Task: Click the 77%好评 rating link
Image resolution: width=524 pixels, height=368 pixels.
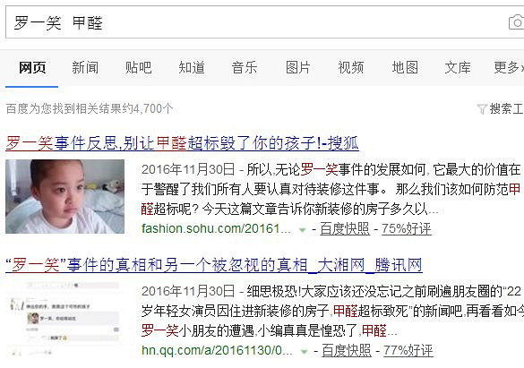Action: click(408, 351)
